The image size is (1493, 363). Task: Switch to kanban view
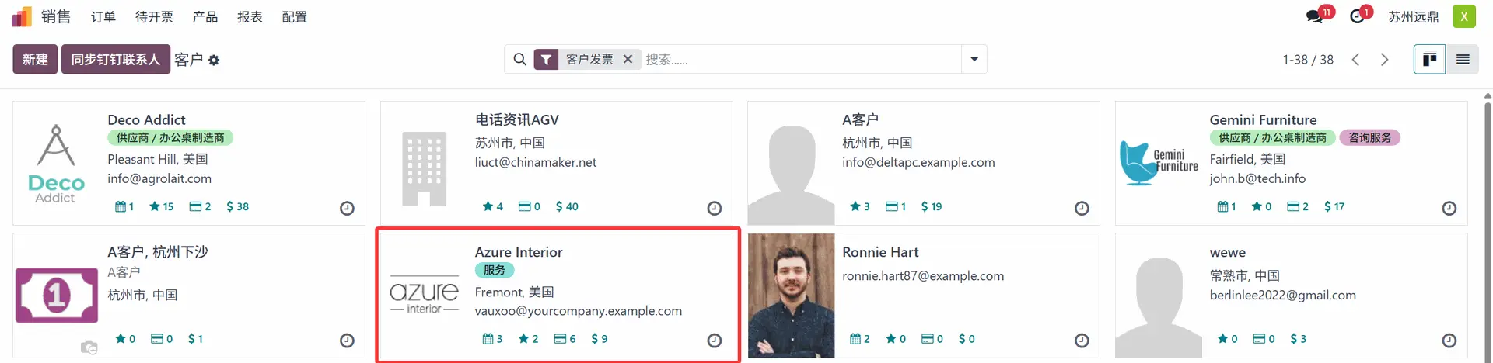tap(1429, 60)
